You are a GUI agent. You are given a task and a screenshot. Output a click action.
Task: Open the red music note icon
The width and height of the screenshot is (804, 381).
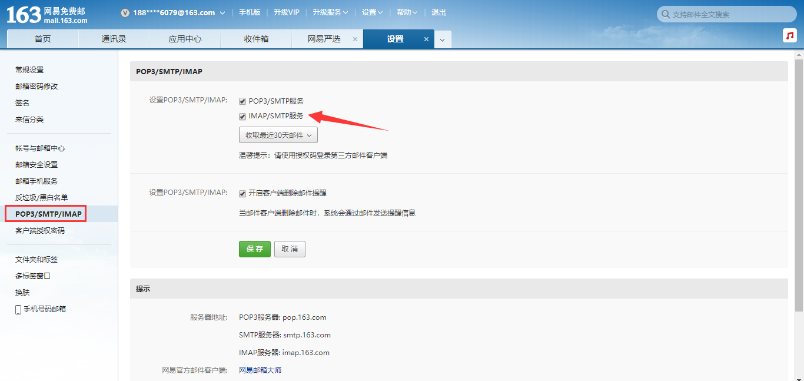coord(789,35)
